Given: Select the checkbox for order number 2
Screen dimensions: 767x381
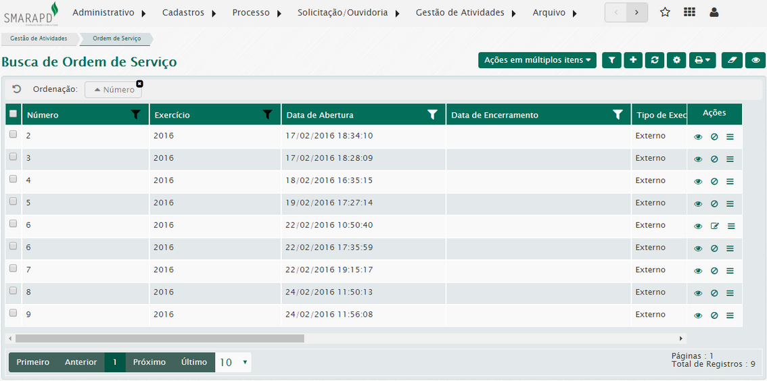Looking at the screenshot, I should (x=13, y=134).
